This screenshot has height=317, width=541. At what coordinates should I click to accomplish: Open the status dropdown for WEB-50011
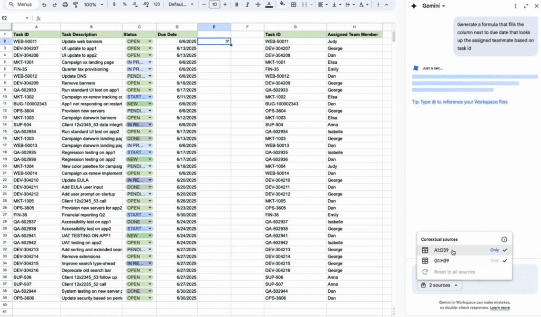tap(150, 41)
